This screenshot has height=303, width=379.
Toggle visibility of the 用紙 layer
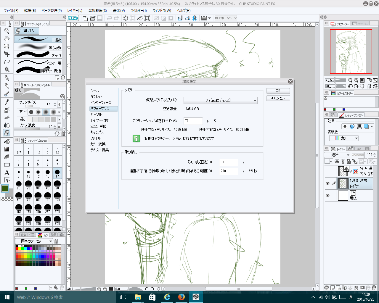(327, 196)
